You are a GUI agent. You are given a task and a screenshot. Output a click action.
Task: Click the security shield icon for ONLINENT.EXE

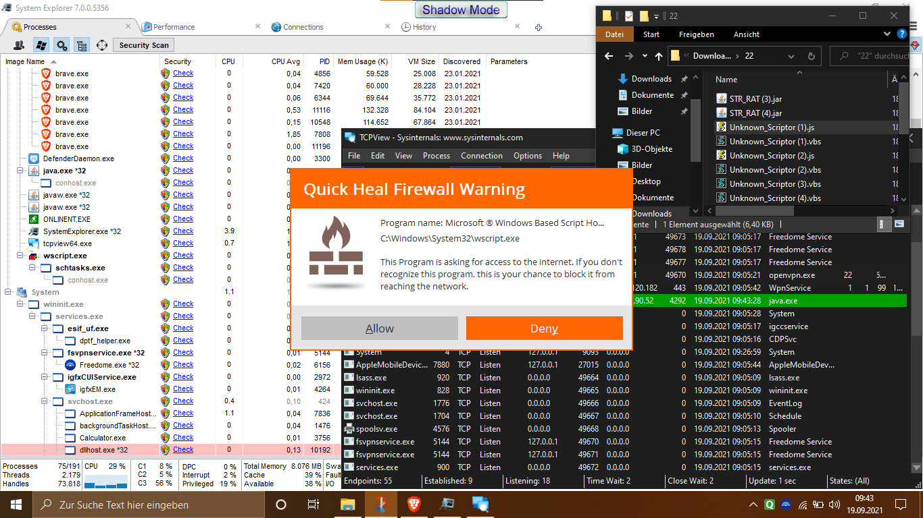pyautogui.click(x=165, y=219)
